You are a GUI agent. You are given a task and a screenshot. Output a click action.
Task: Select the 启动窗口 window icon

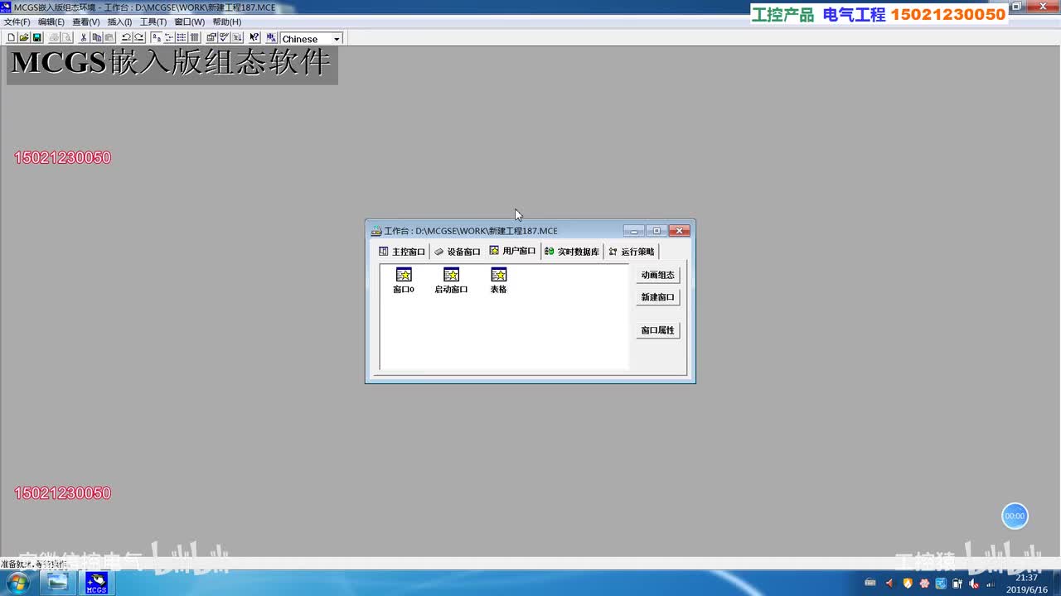point(451,281)
